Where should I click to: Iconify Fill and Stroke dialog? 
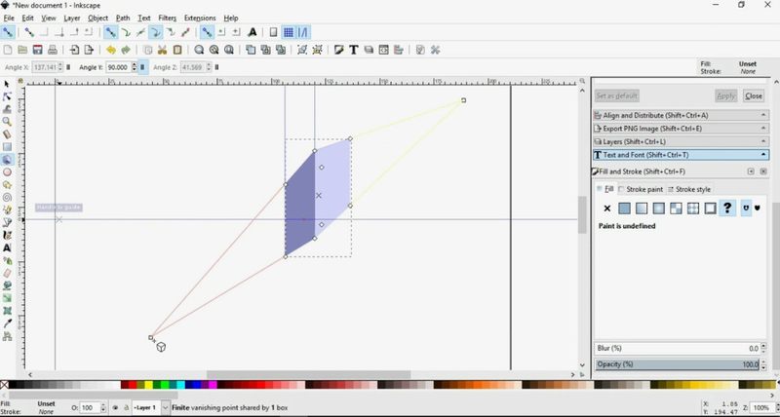click(x=751, y=171)
